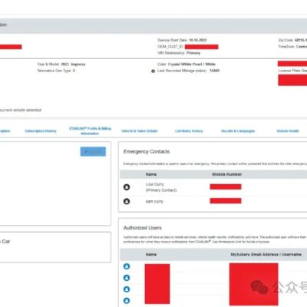Screen dimensions: 307x307
Task: Click the Authorized Users description paragraph
Action: 215,239
